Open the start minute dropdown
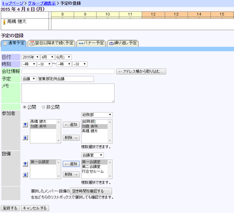Image resolution: width=234 pixels, height=213 pixels. (44, 64)
